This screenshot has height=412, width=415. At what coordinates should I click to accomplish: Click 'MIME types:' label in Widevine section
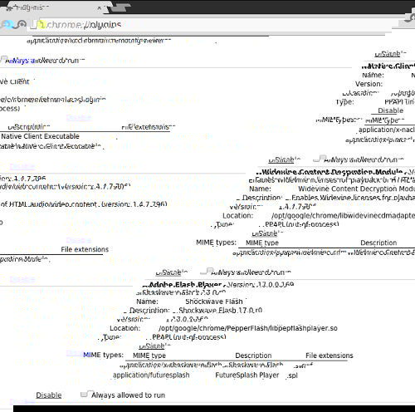[216, 243]
